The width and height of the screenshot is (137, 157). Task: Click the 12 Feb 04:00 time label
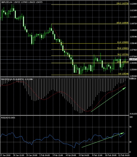tap(124, 155)
